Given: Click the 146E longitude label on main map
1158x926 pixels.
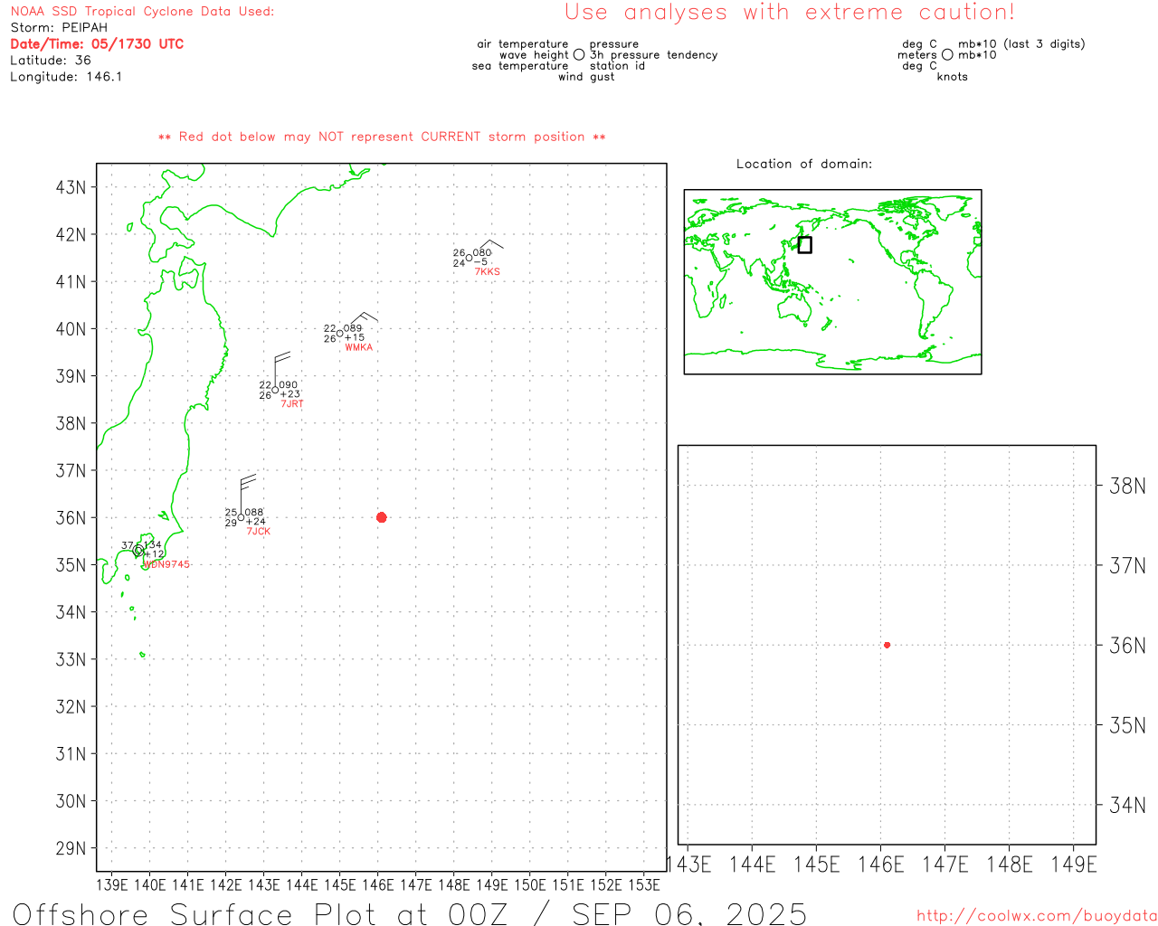Looking at the screenshot, I should (x=377, y=884).
